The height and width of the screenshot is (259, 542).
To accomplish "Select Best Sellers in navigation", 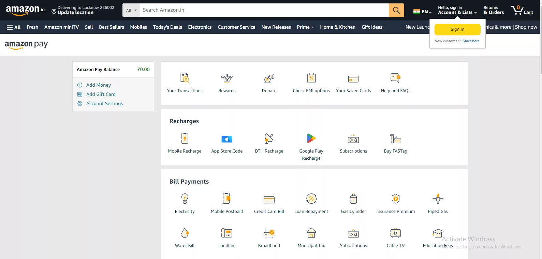I will pos(112,27).
